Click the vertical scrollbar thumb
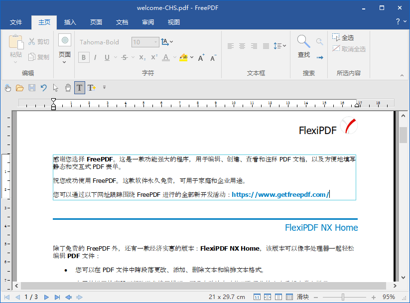 403,135
